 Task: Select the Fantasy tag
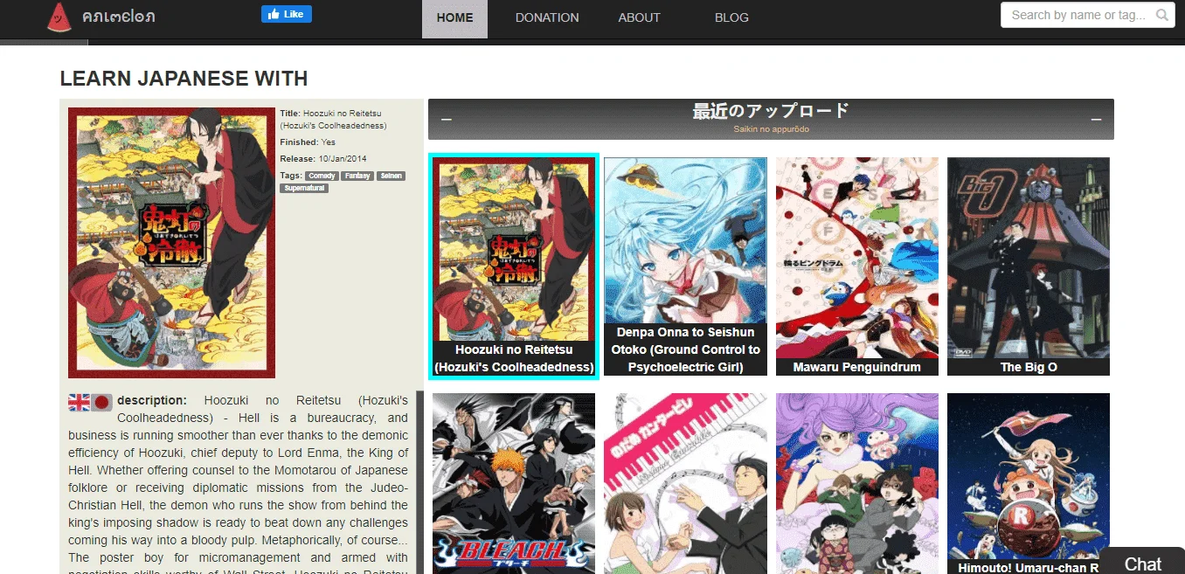357,176
